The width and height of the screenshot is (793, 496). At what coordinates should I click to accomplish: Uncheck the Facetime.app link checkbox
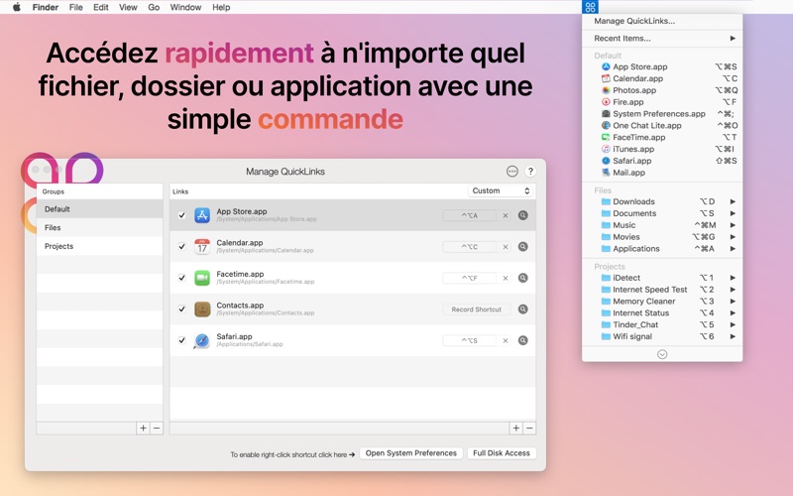[181, 278]
